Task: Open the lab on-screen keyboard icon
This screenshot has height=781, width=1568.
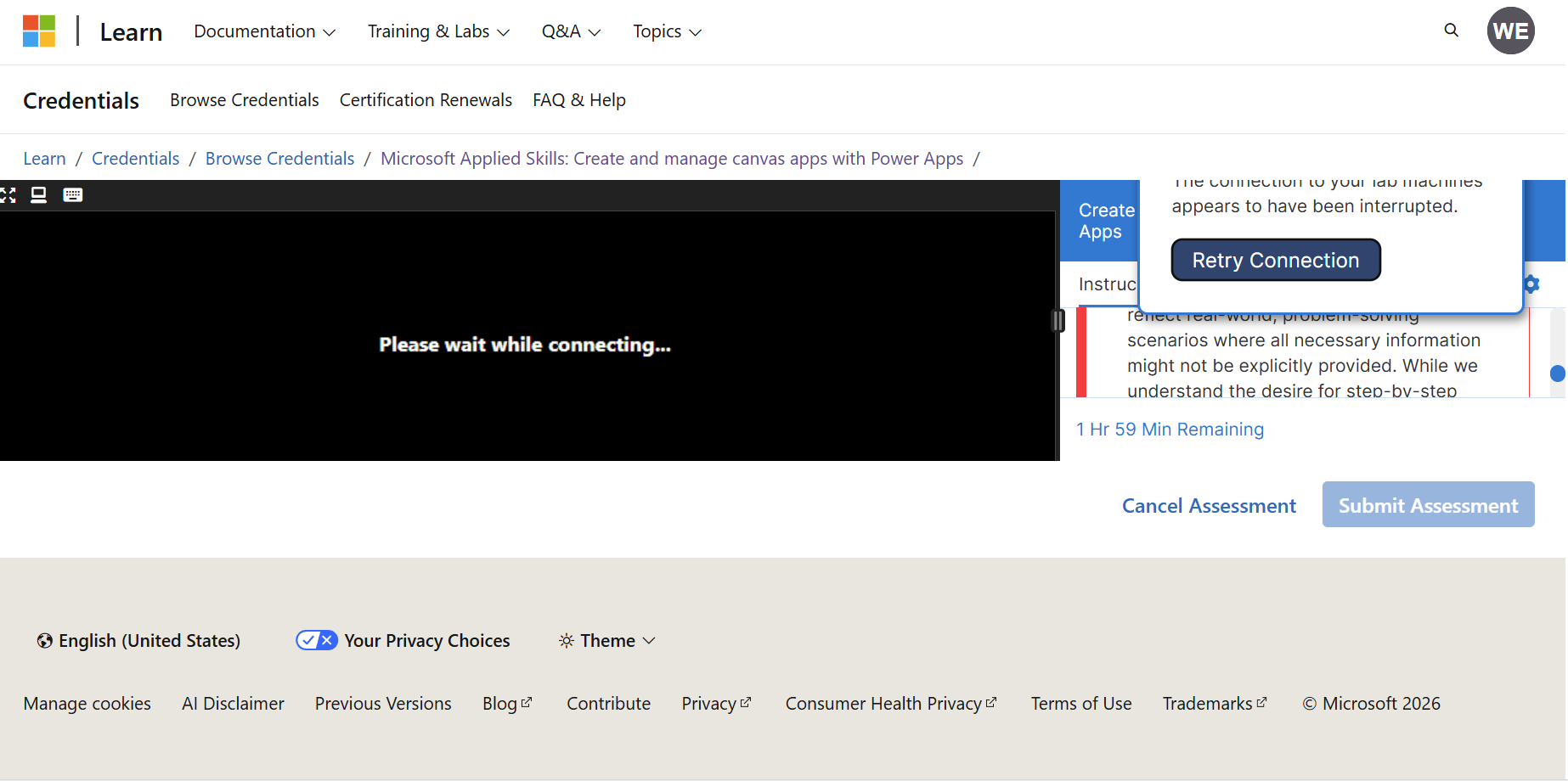Action: coord(73,195)
